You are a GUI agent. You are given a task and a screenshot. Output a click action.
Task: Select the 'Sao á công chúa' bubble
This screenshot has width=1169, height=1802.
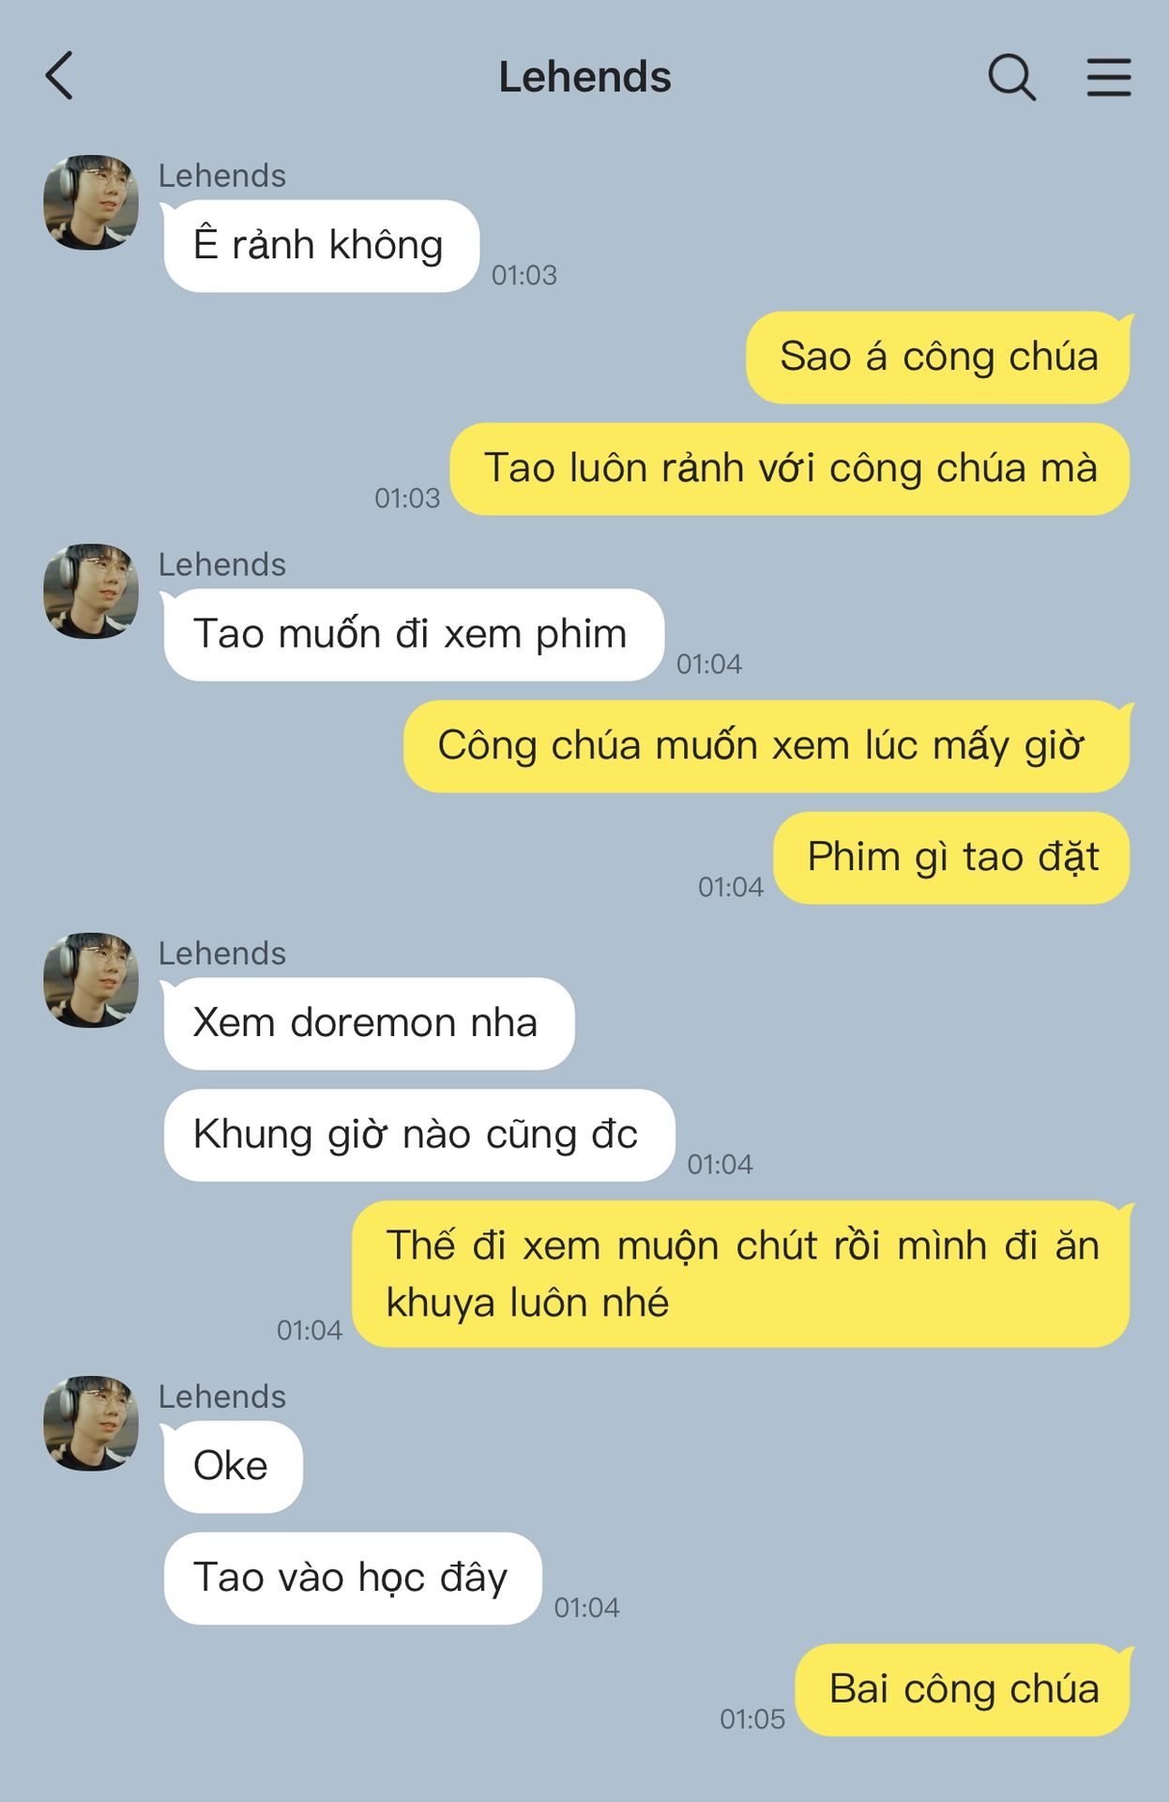938,358
